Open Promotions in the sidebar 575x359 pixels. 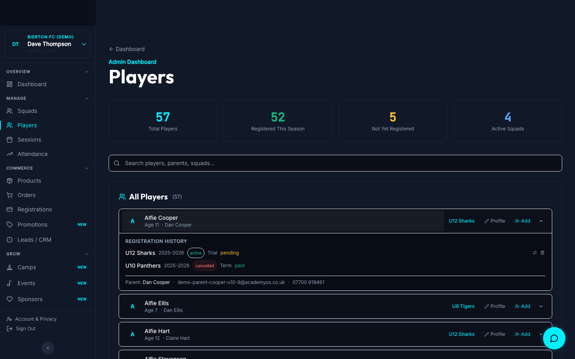48,225
